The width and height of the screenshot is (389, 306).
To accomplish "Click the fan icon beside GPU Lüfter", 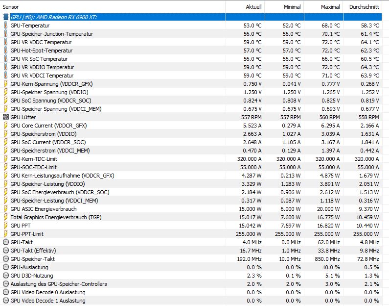I will [6, 117].
